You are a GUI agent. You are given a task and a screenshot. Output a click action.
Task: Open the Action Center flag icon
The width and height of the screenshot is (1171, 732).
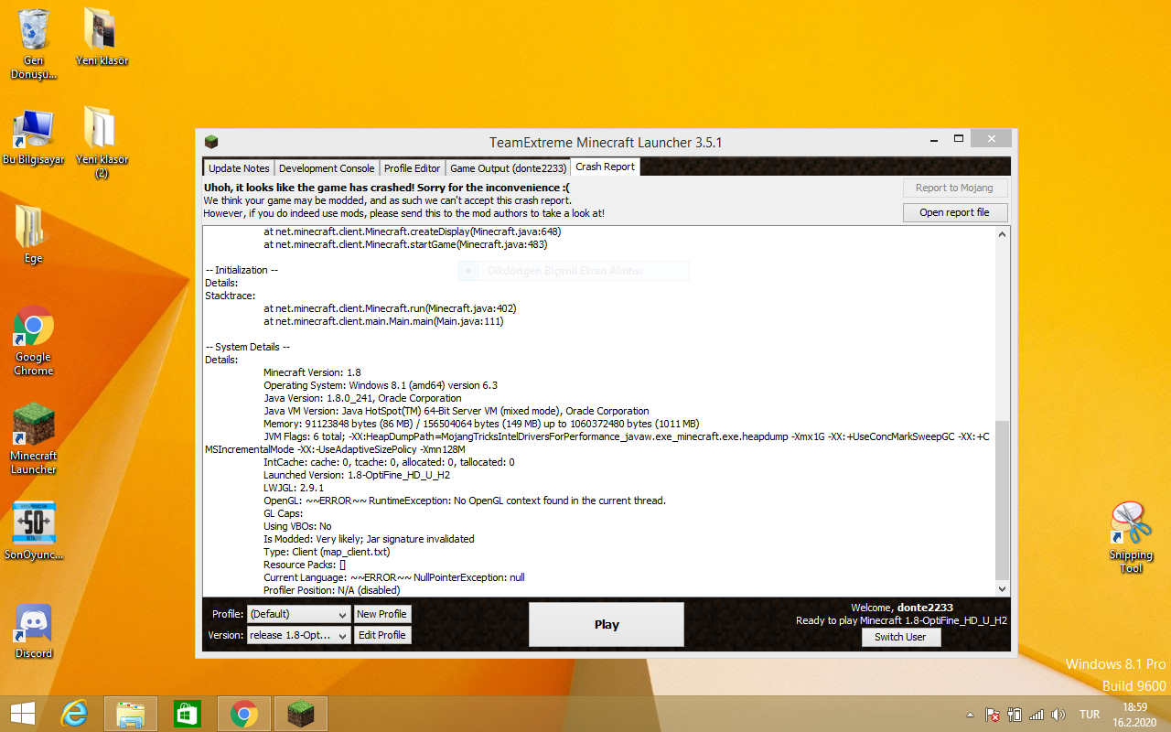click(992, 715)
